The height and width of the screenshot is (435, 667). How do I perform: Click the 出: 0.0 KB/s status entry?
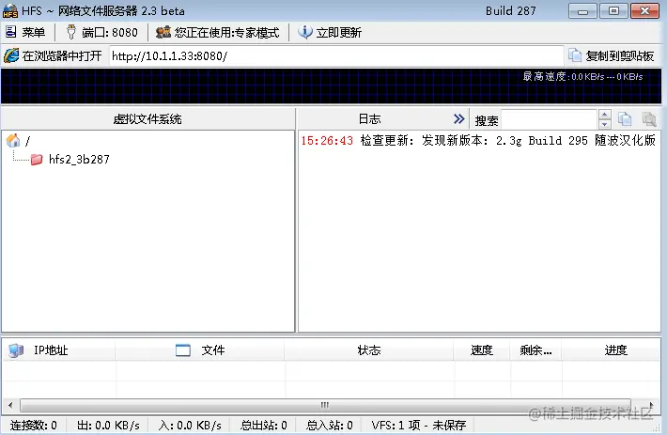[x=108, y=426]
